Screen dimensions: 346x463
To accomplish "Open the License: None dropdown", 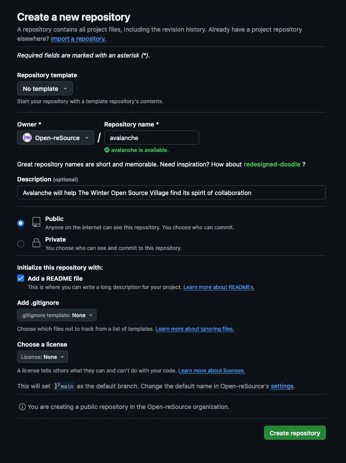I will [43, 357].
